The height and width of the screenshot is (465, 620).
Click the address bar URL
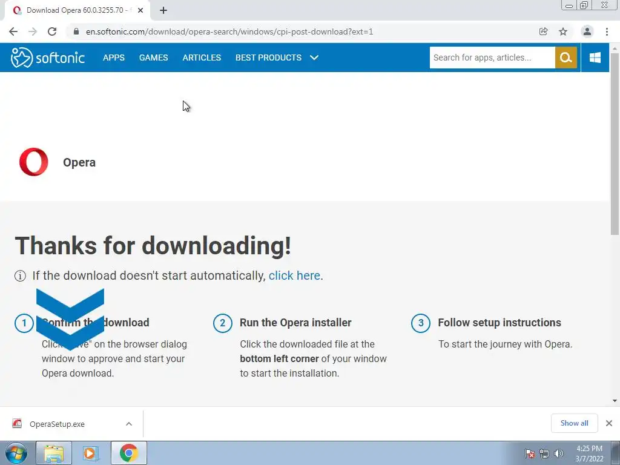coord(229,31)
